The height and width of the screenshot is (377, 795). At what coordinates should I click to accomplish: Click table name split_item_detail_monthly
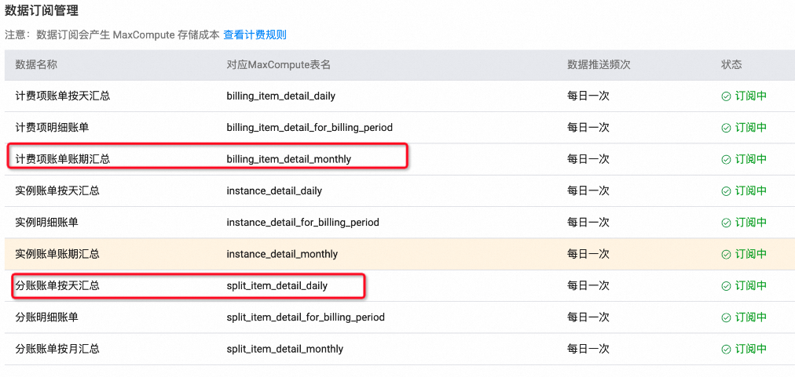coord(284,349)
